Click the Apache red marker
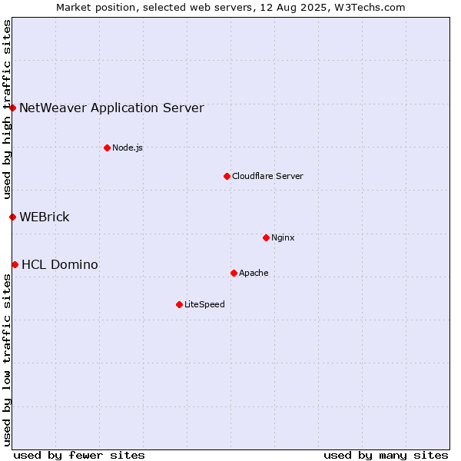The image size is (461, 461). coord(234,273)
